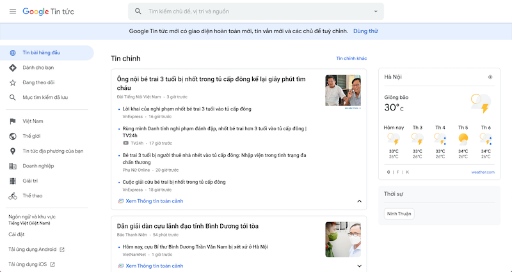Image resolution: width=512 pixels, height=272 pixels.
Task: Click the Dành cho bạn diamond icon
Action: [x=13, y=68]
